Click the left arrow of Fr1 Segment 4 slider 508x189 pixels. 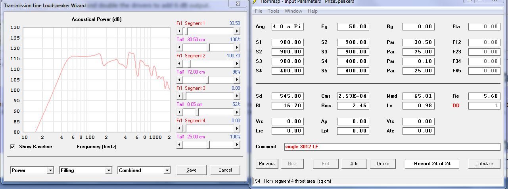(179, 128)
